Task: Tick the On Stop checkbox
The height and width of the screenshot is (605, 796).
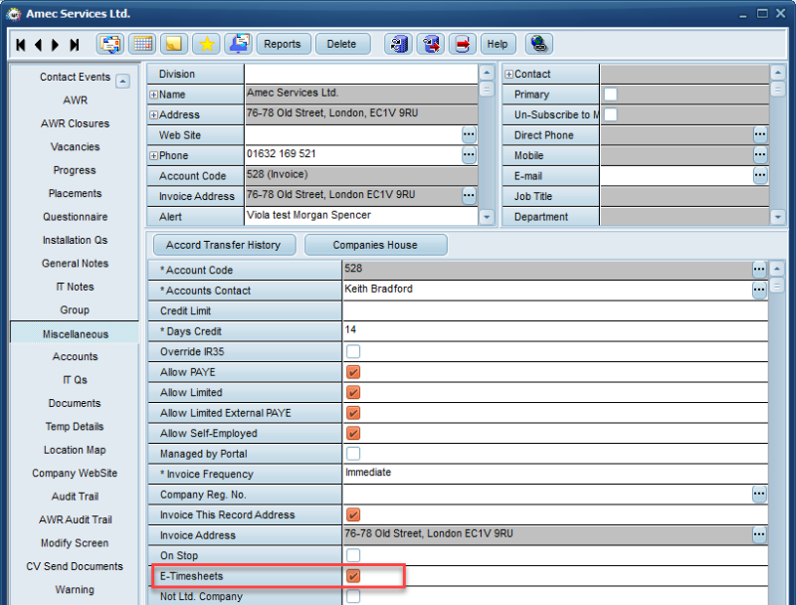Action: click(x=353, y=555)
